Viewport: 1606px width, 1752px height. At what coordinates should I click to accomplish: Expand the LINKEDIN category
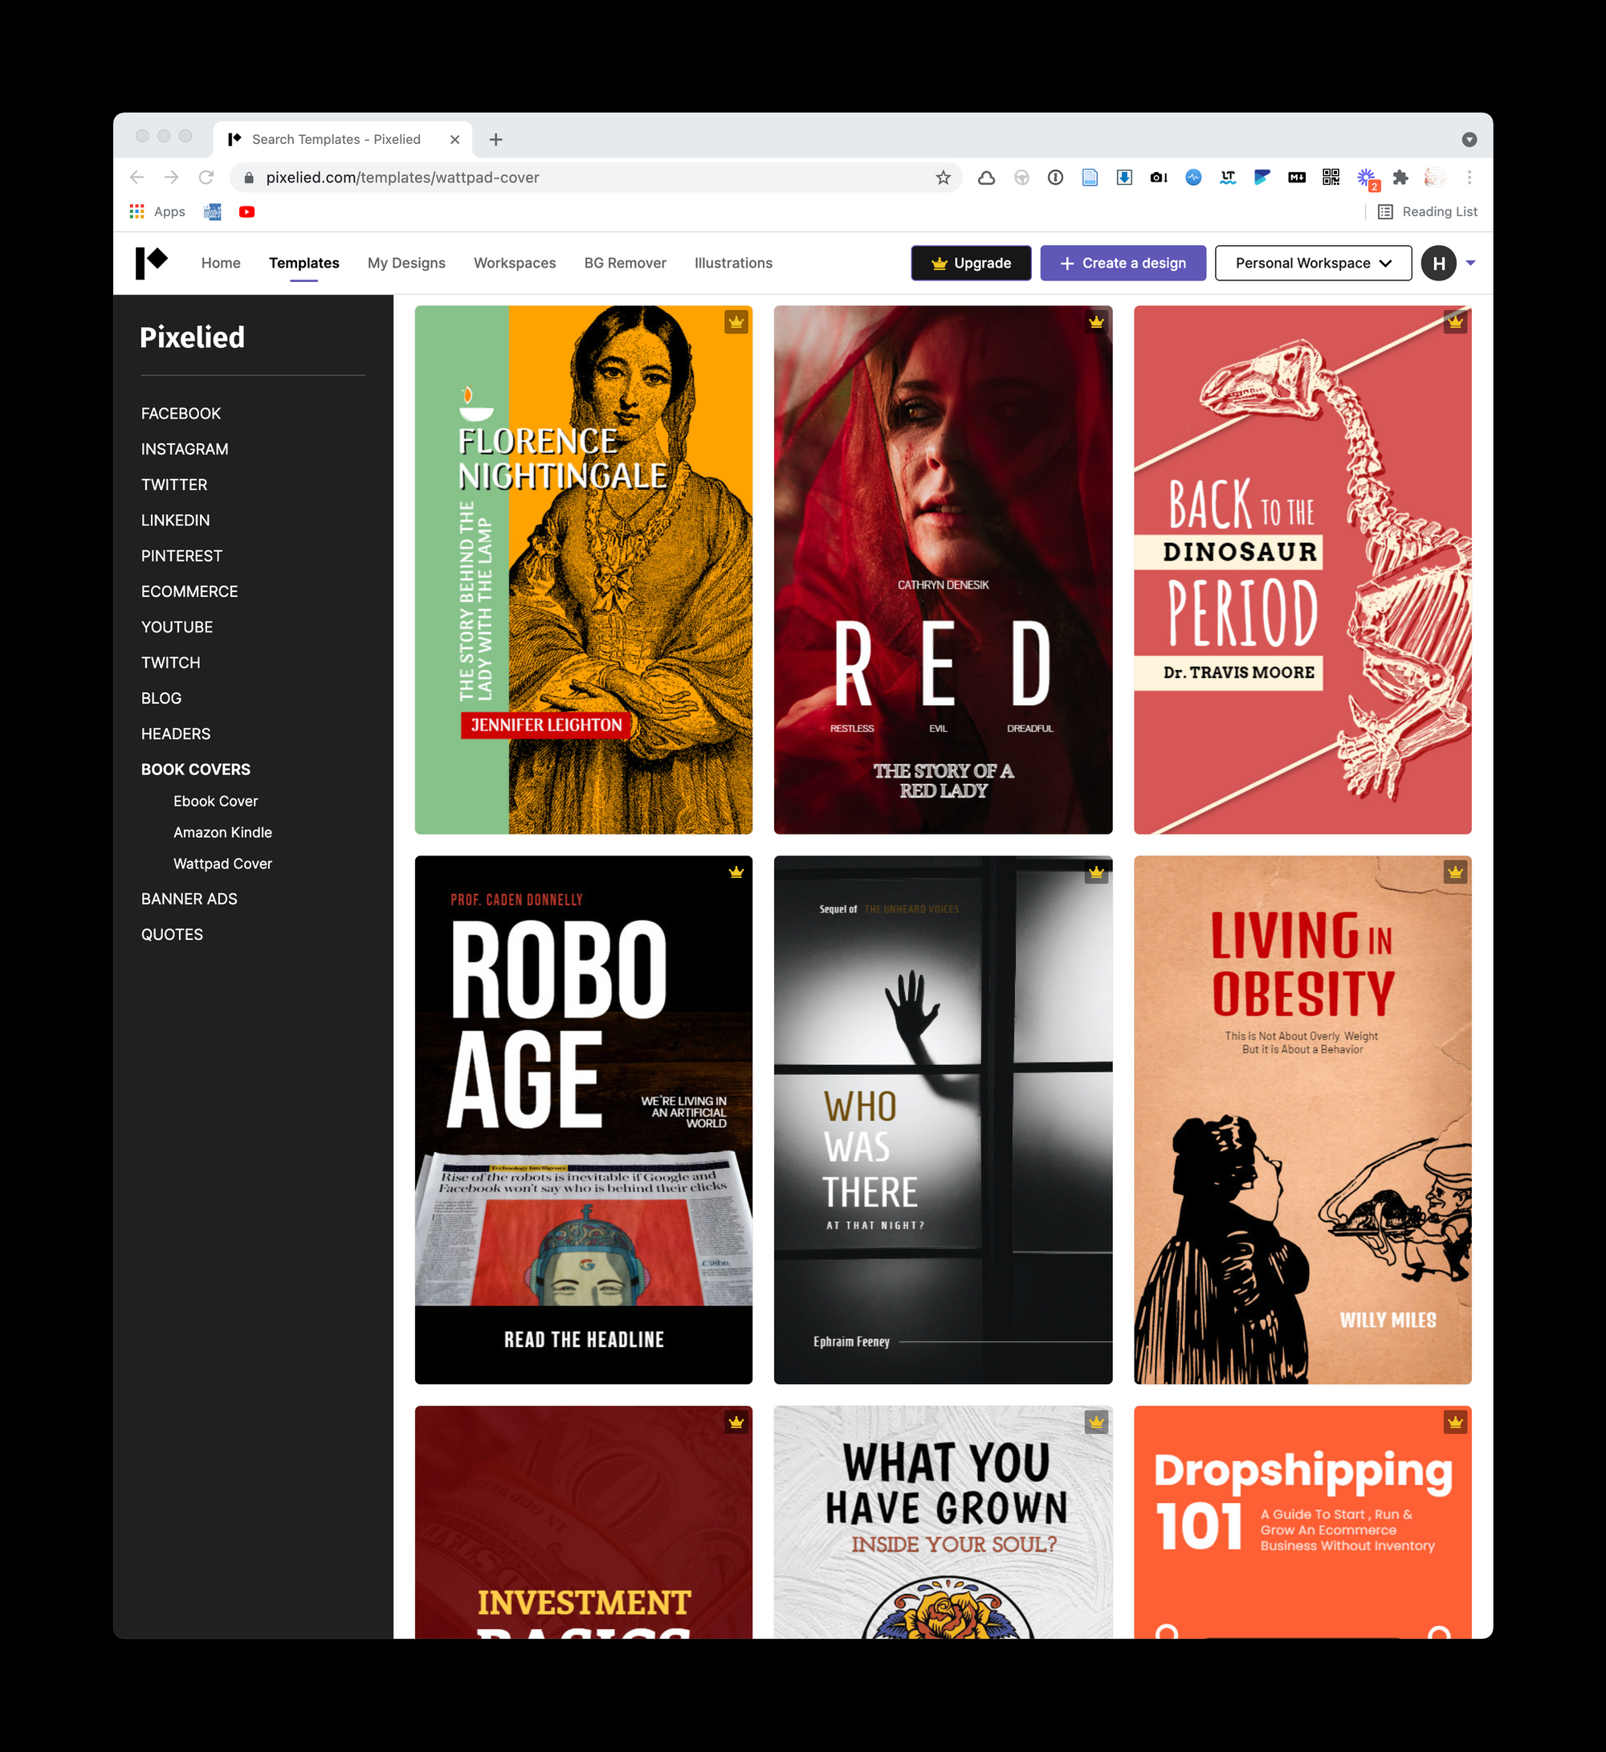[x=176, y=520]
